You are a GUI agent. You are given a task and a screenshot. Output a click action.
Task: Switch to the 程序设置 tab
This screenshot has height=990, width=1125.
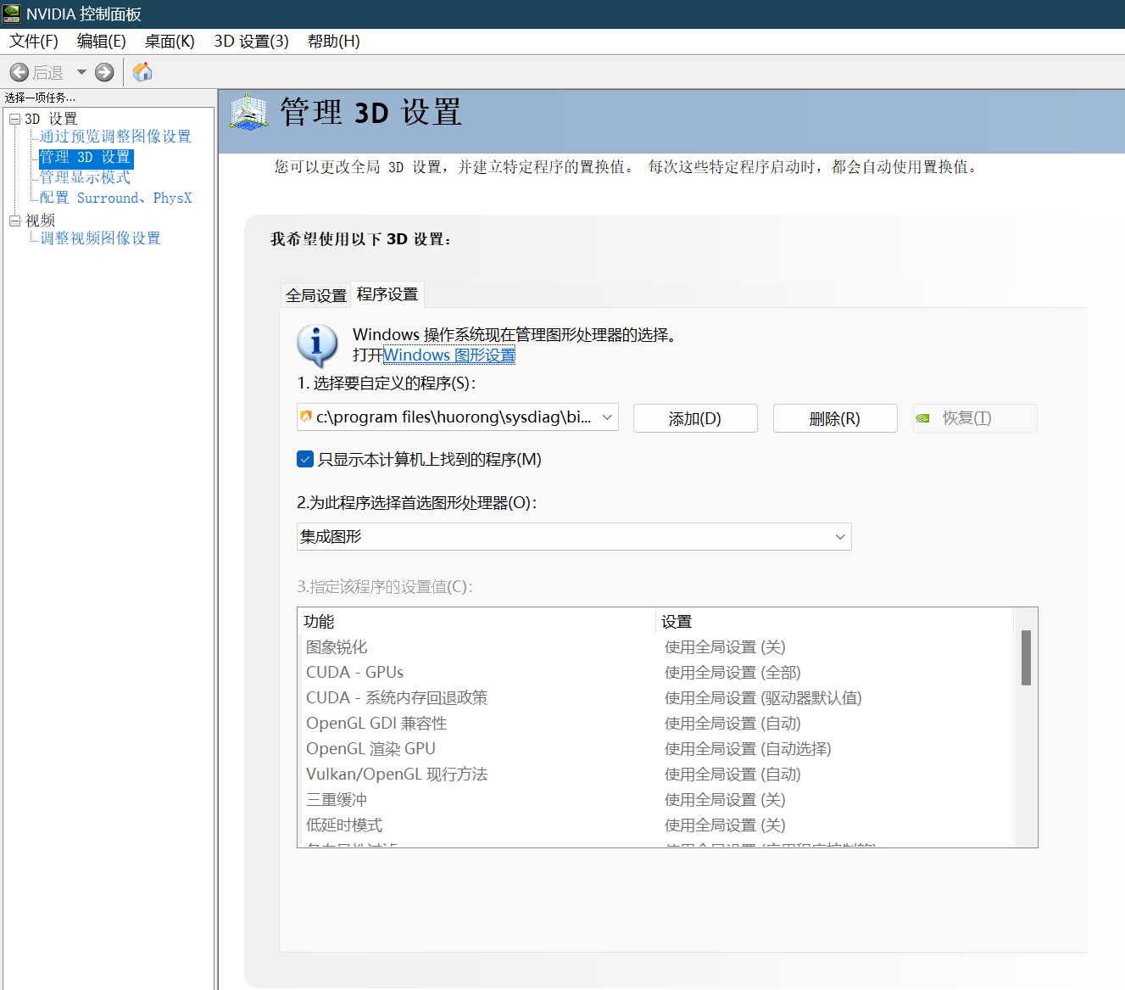[387, 294]
